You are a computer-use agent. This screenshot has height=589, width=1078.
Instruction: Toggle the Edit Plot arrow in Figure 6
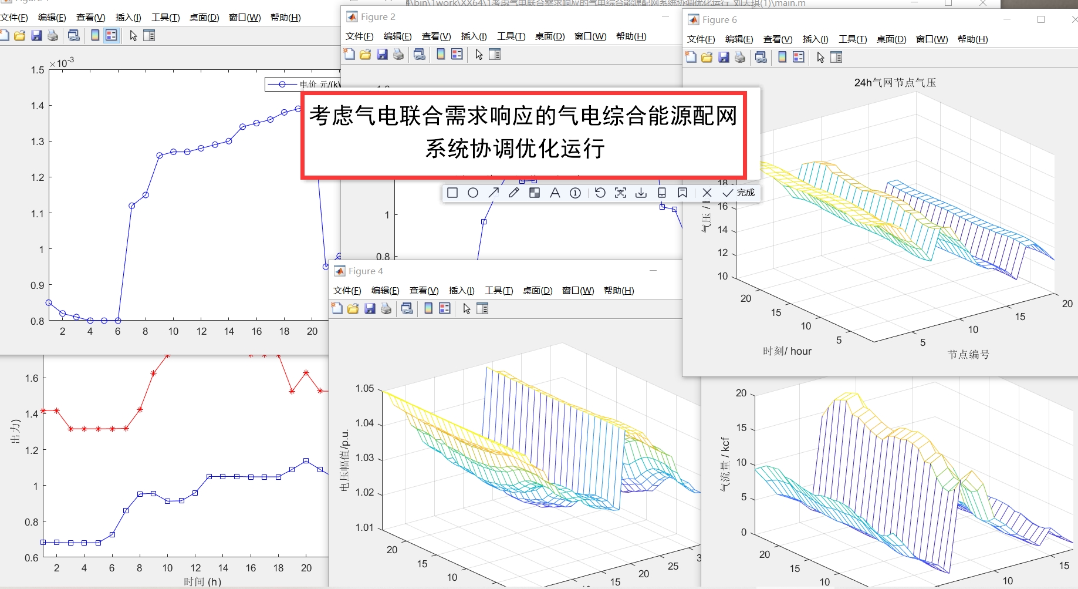[820, 58]
